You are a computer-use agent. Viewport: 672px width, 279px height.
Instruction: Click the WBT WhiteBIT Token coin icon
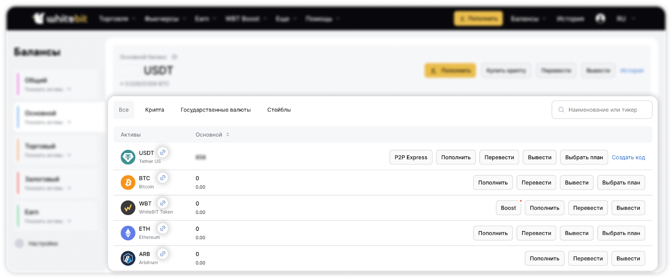[x=128, y=208]
